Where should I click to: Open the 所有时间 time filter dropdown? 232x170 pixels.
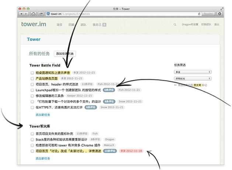coord(193,78)
